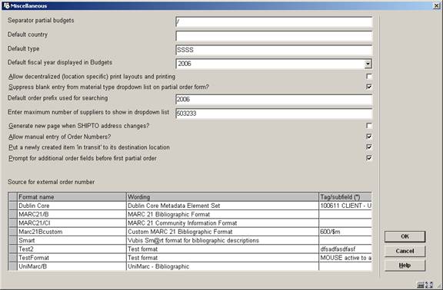Image resolution: width=443 pixels, height=290 pixels.
Task: Click the expand icon in status corner
Action: [x=429, y=285]
